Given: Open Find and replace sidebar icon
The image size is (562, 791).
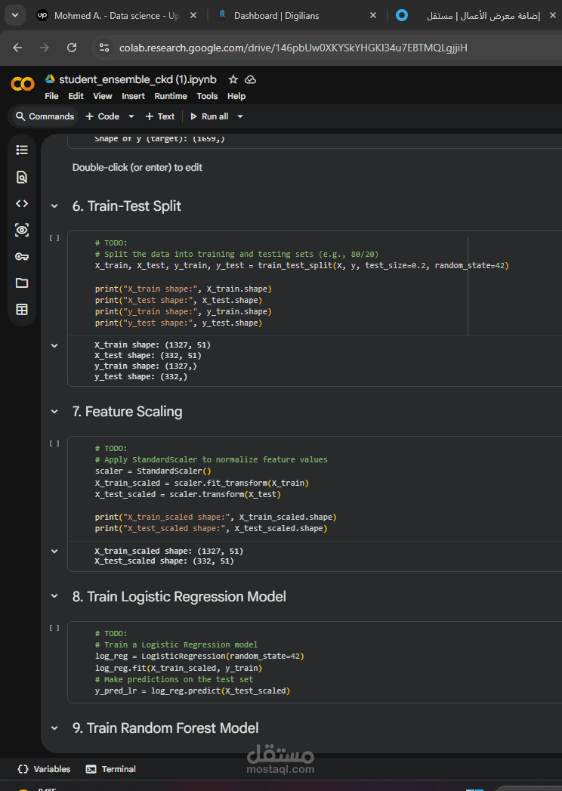Looking at the screenshot, I should click(x=22, y=177).
